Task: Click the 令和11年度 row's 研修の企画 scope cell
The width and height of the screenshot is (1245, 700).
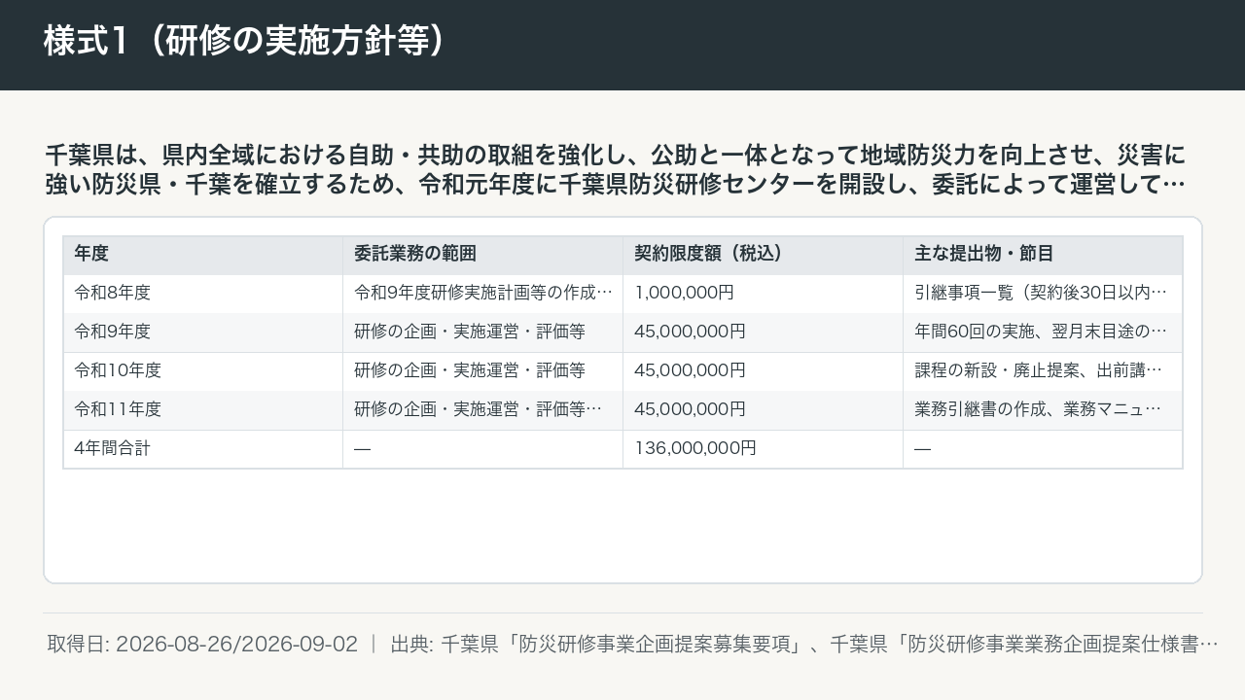Action: pyautogui.click(x=482, y=409)
